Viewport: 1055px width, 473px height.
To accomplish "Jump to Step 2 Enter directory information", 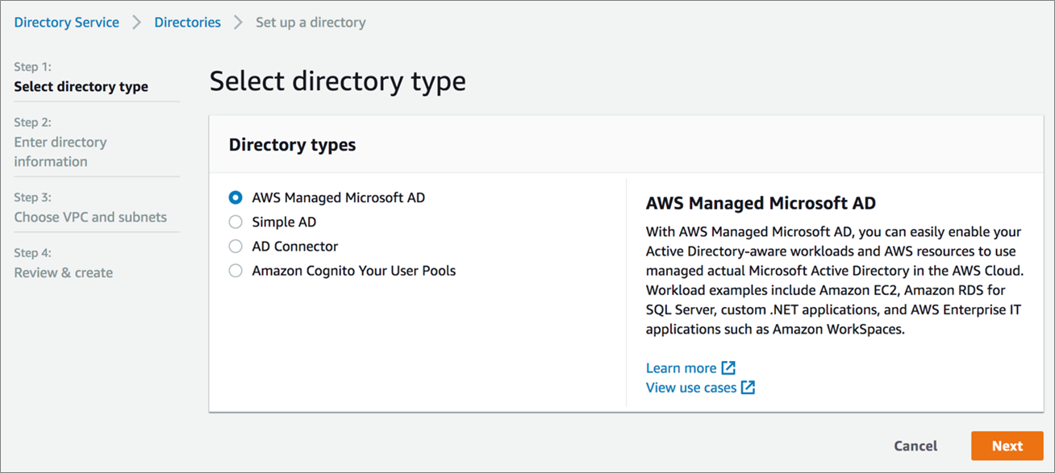I will pyautogui.click(x=60, y=151).
